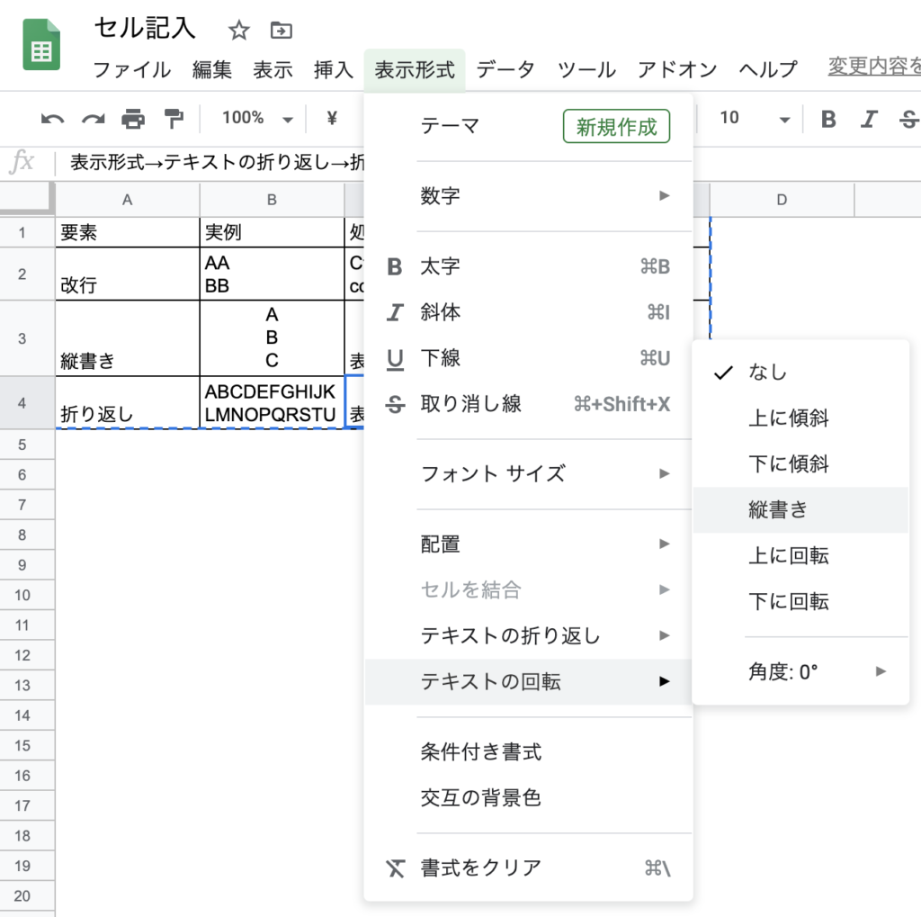Expand the テキストの折り返し submenu
The height and width of the screenshot is (917, 921).
(528, 635)
